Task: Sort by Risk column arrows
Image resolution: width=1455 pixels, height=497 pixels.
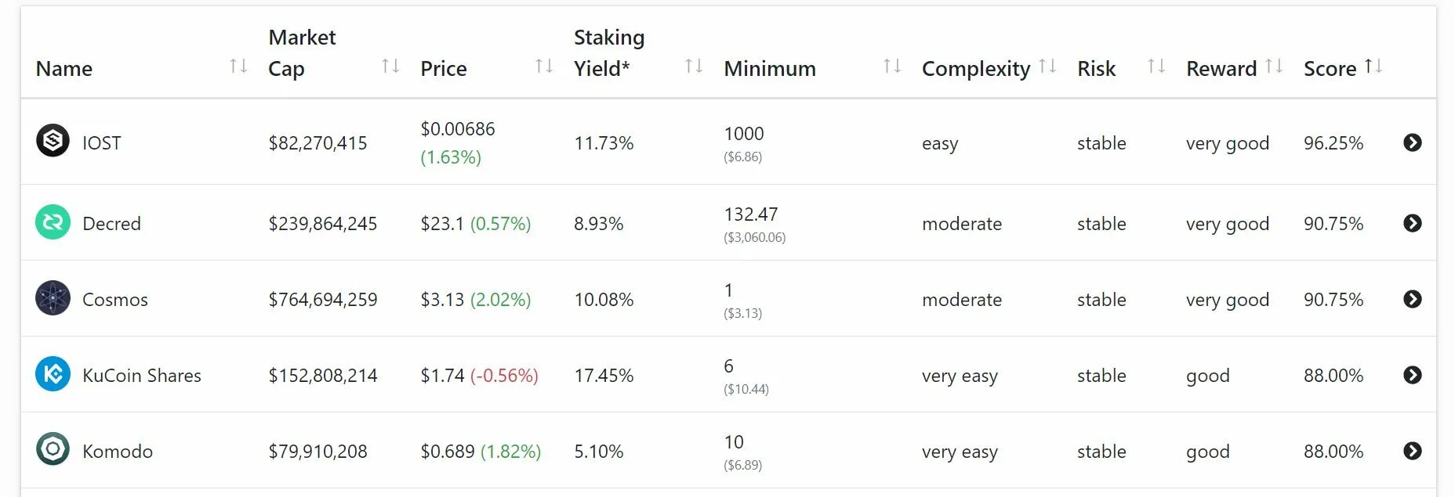Action: [x=1156, y=67]
